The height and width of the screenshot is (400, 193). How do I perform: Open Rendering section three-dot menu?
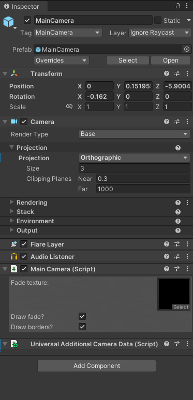tap(187, 203)
